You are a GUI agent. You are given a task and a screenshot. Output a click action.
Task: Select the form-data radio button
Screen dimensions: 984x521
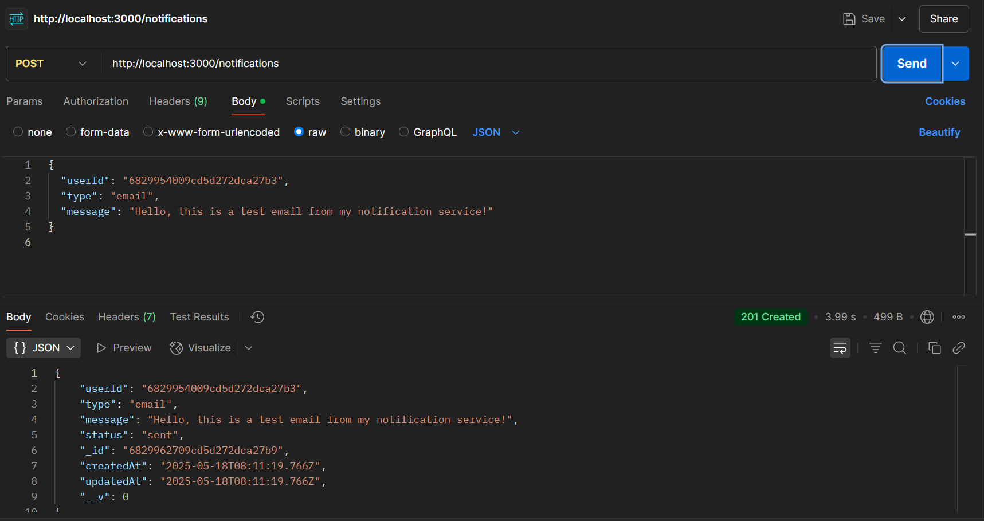coord(71,132)
